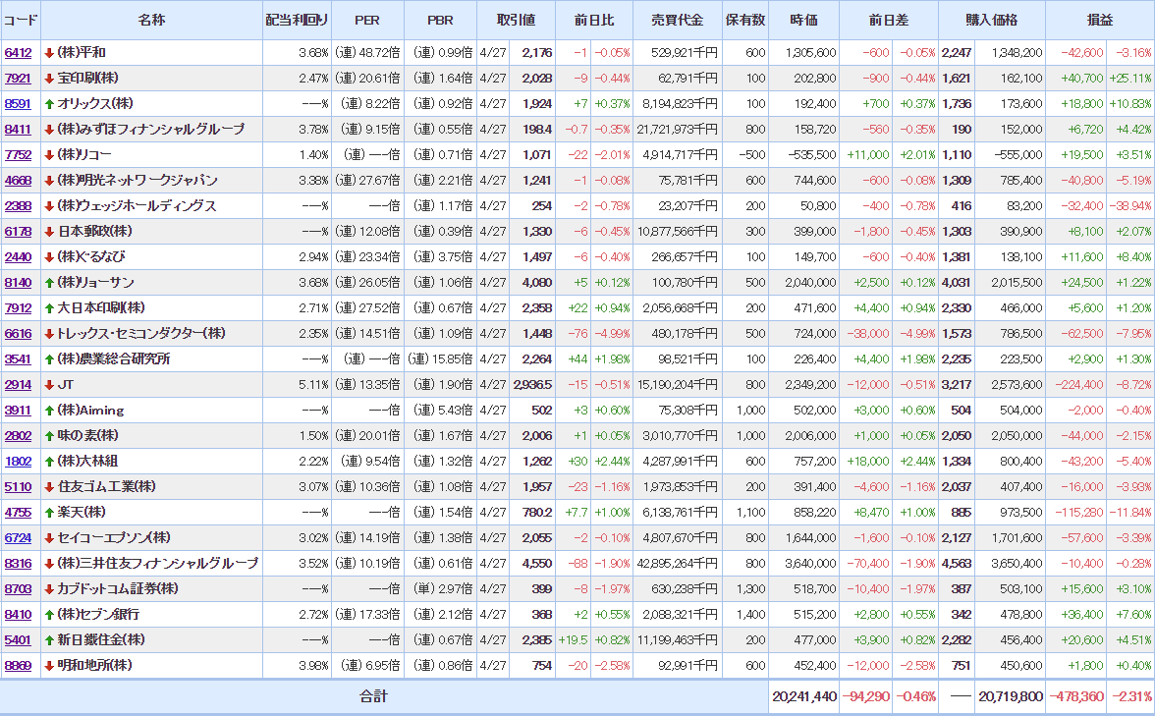The height and width of the screenshot is (716, 1155).
Task: Click the green up arrow beside オリックス(株)
Action: click(49, 104)
